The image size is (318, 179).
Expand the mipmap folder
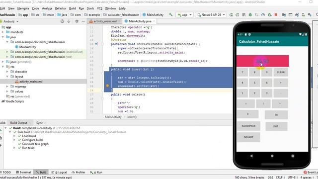pyautogui.click(x=7, y=87)
